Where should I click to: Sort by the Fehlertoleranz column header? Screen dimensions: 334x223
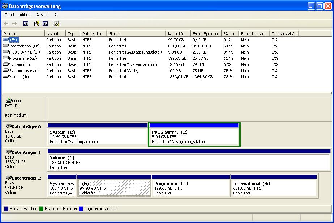pos(254,34)
